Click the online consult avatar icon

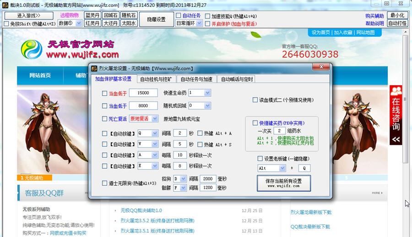(x=396, y=91)
